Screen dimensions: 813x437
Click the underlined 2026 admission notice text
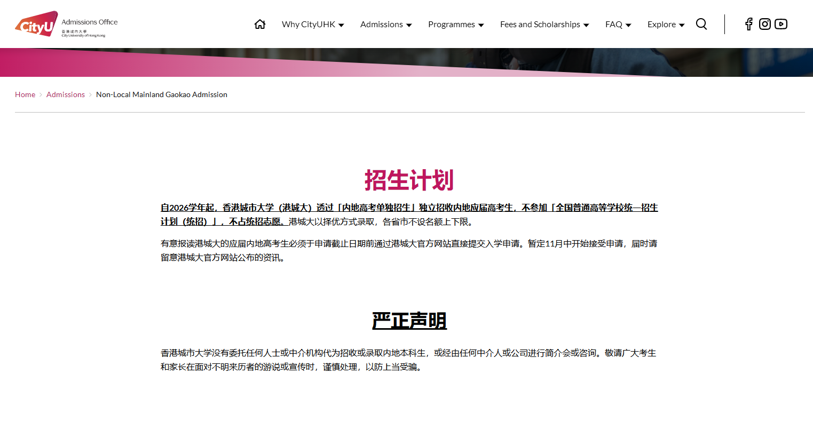click(409, 208)
